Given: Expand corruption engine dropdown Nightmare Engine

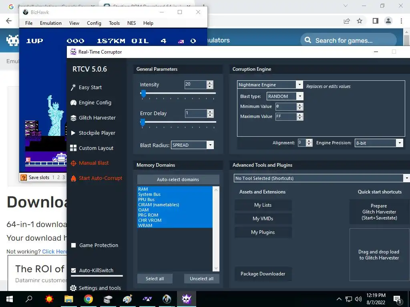Looking at the screenshot, I should 299,85.
